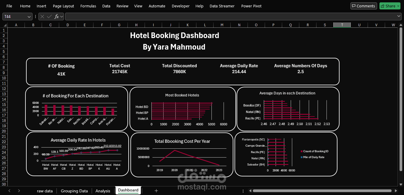
Task: Click the next-sheet navigation arrow
Action: [19, 191]
